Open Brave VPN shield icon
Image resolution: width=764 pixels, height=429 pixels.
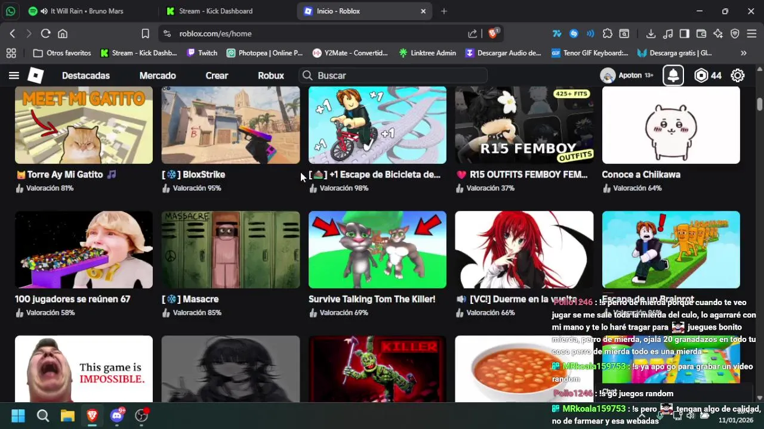[735, 34]
